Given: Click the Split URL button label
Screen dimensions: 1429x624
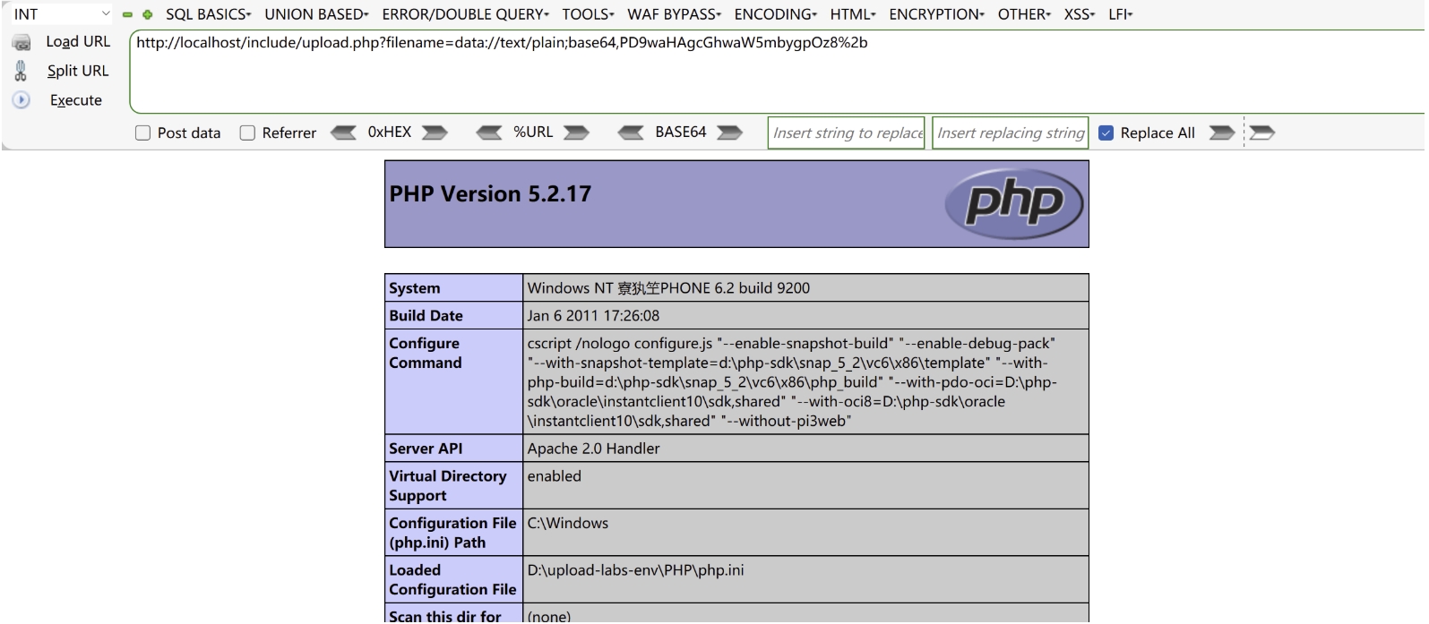Looking at the screenshot, I should [x=78, y=71].
